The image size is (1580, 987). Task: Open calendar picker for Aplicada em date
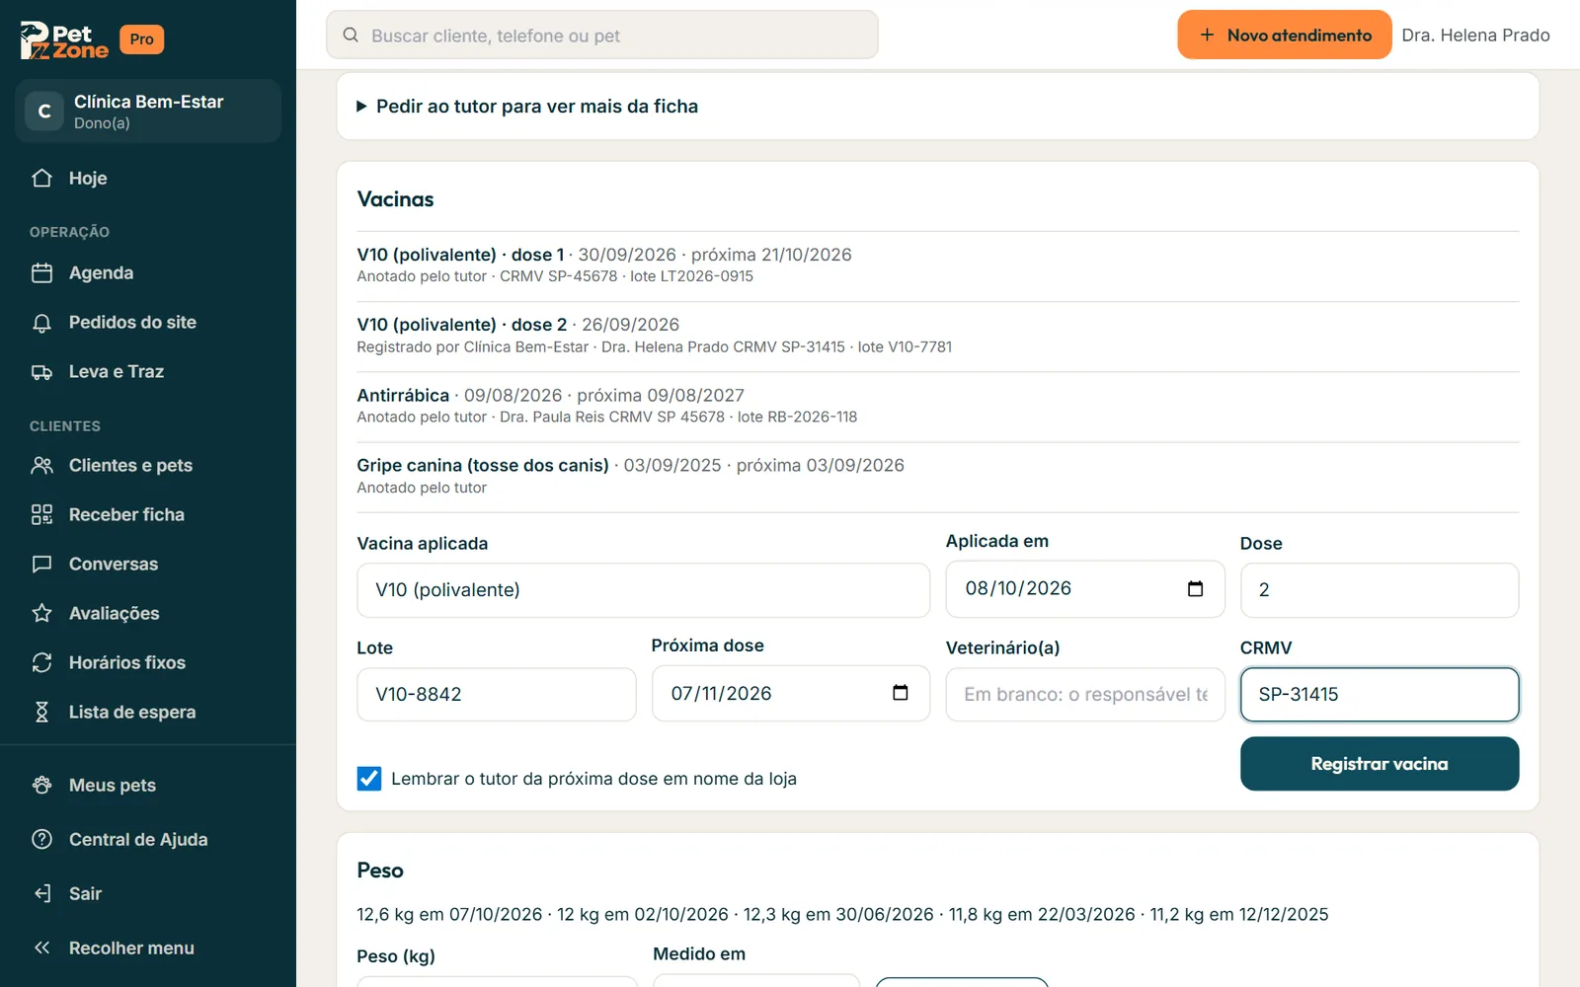[1195, 589]
